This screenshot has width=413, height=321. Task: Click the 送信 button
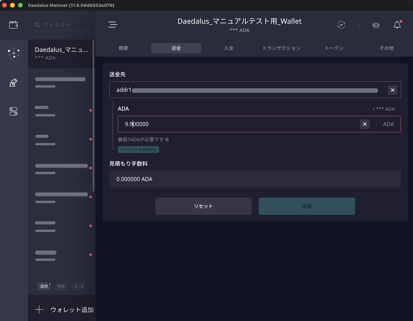pos(307,206)
